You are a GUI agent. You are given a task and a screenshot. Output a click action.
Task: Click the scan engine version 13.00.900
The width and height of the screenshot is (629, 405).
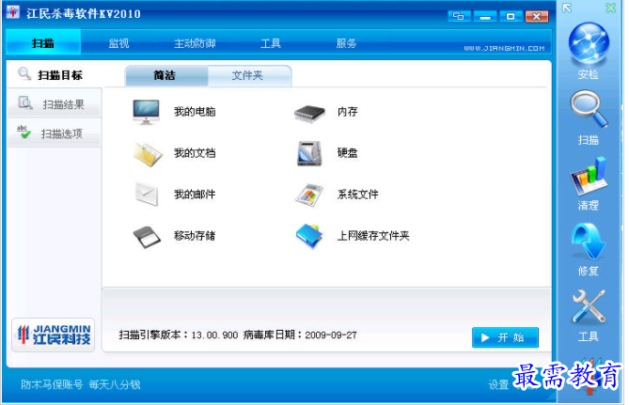pos(214,335)
